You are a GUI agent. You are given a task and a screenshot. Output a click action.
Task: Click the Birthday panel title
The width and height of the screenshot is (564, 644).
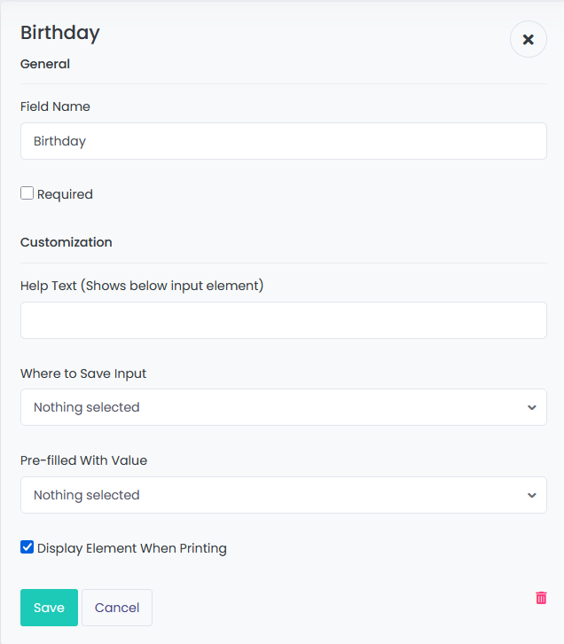(60, 33)
